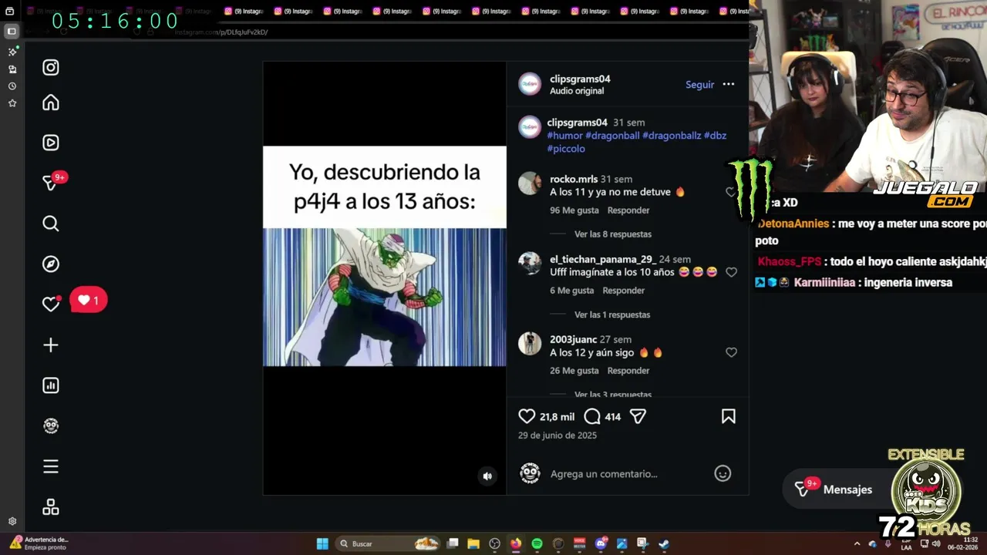
Task: Open the Spotify icon in the taskbar
Action: tap(537, 543)
